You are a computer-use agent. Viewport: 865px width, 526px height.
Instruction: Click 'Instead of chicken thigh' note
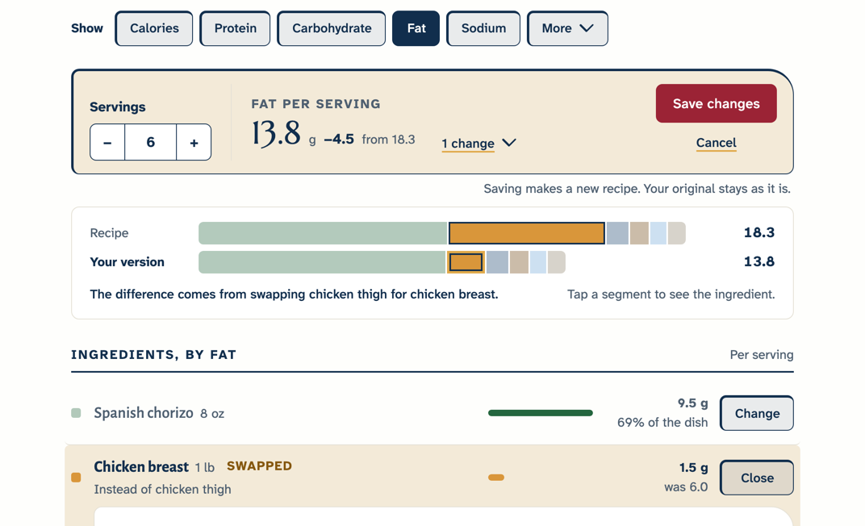pos(162,489)
